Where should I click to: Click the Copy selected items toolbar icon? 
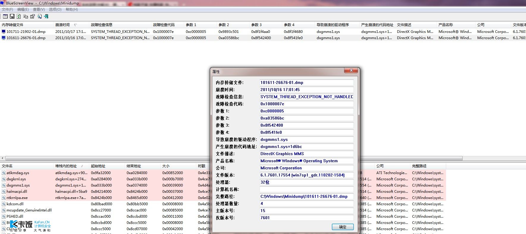26,16
